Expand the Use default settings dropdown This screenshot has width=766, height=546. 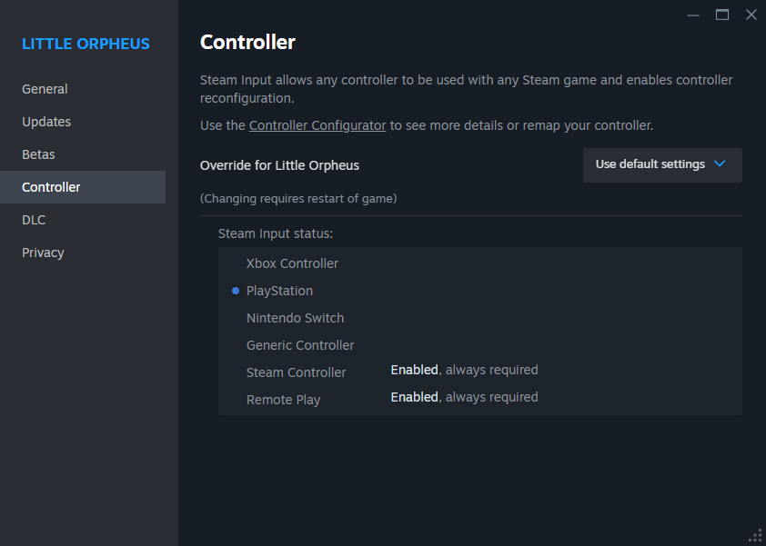point(661,164)
